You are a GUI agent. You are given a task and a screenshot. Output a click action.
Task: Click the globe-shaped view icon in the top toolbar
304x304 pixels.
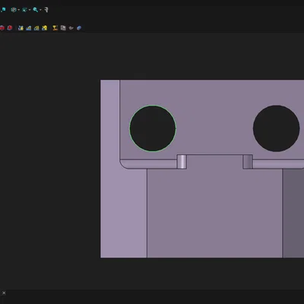coord(14,10)
